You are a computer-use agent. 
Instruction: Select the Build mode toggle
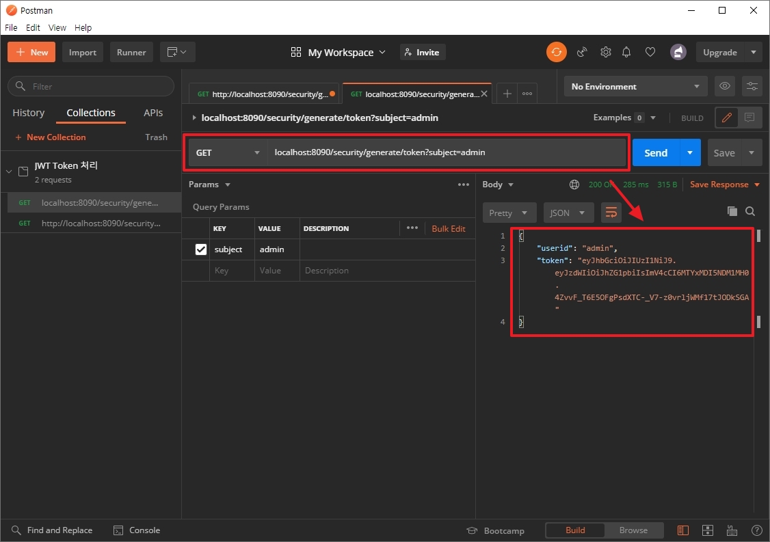pos(575,530)
